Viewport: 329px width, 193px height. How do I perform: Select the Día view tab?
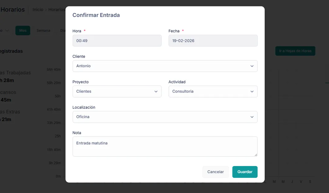tap(62, 30)
